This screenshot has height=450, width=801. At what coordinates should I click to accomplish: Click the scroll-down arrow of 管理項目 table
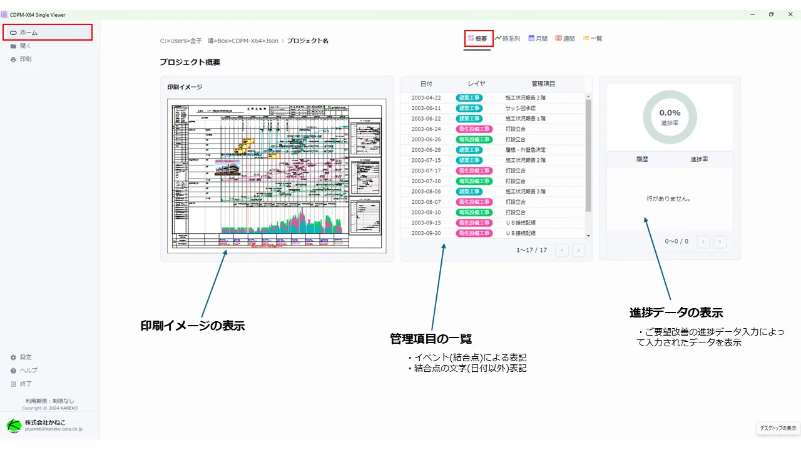588,235
